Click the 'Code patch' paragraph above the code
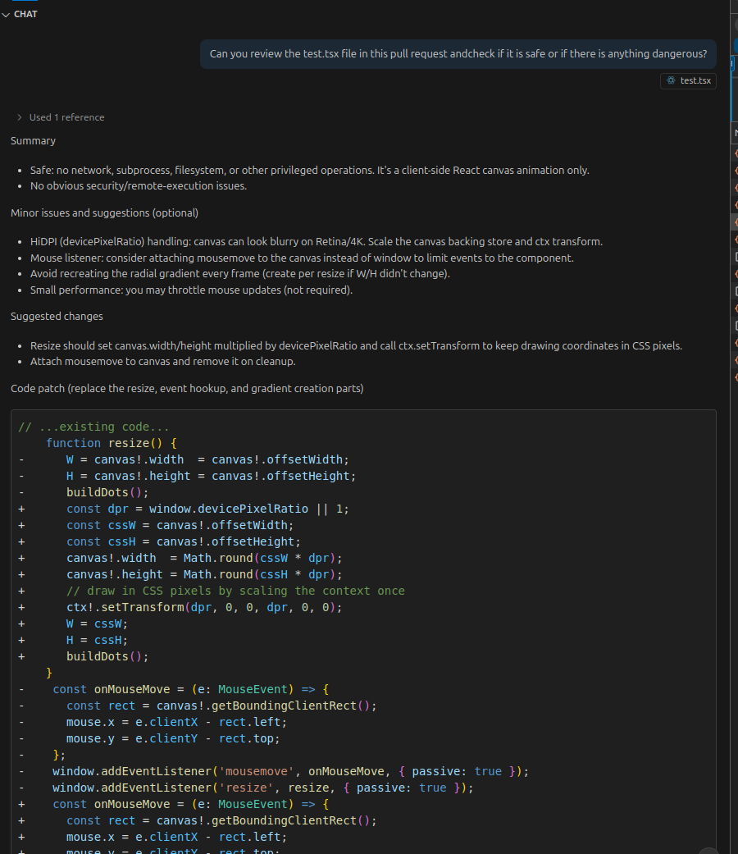 coord(187,388)
